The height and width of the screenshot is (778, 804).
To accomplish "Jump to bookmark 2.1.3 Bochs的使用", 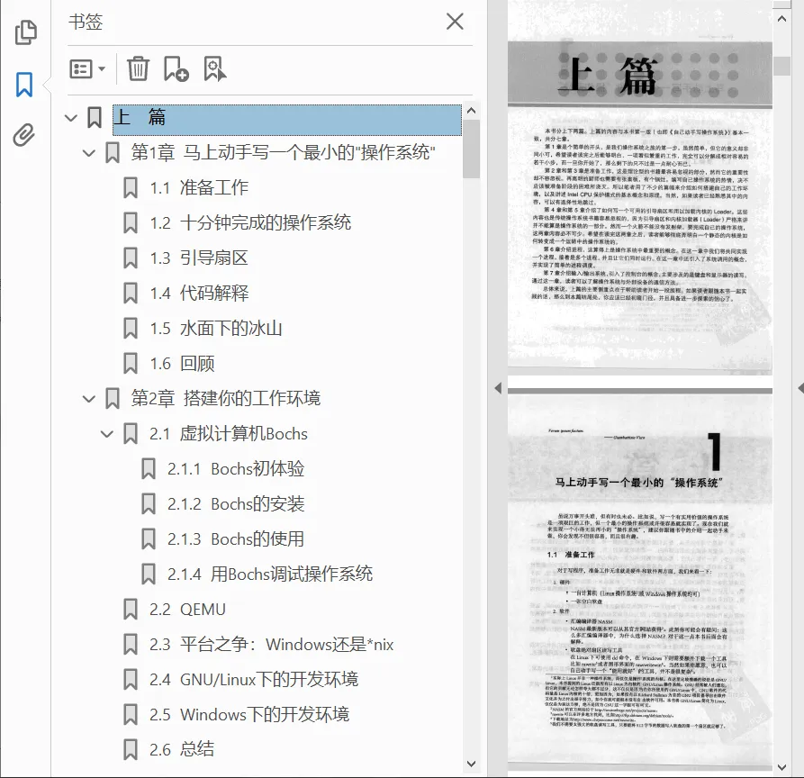I will (x=236, y=539).
